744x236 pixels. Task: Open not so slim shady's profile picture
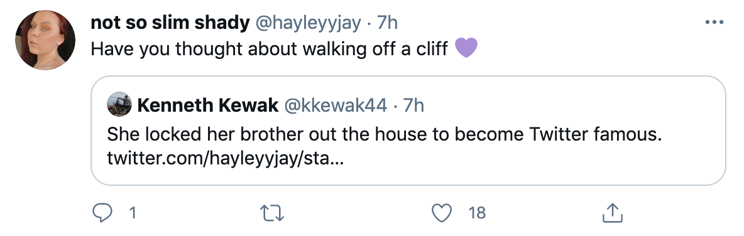pos(45,40)
